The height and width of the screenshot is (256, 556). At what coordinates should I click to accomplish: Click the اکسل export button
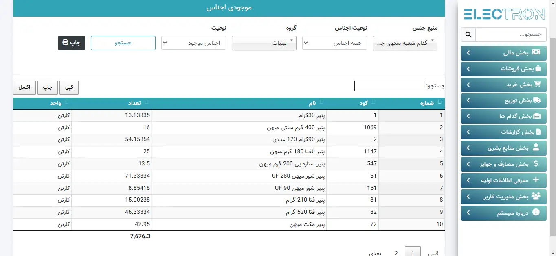(24, 87)
